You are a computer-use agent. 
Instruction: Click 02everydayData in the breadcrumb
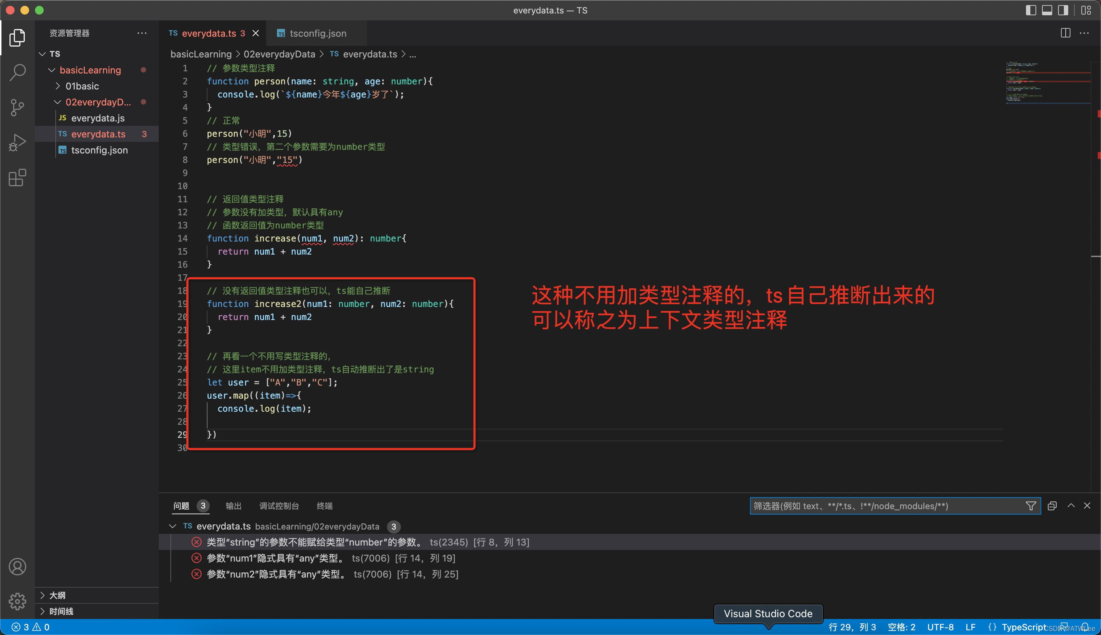coord(279,54)
